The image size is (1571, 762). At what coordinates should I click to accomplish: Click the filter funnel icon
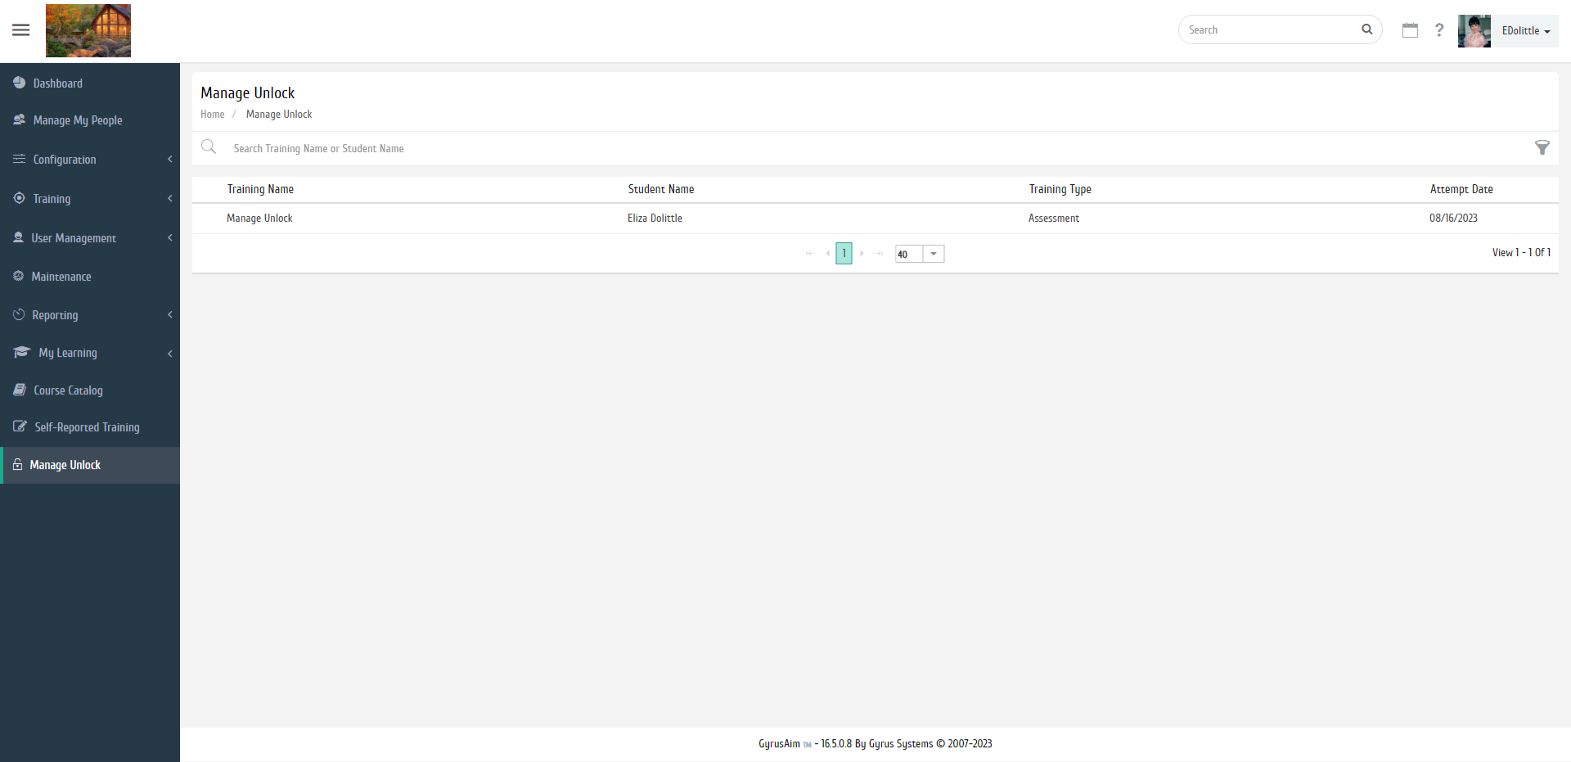point(1542,148)
